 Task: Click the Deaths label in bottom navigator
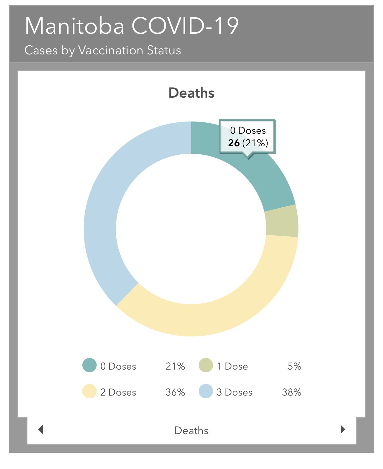(191, 430)
